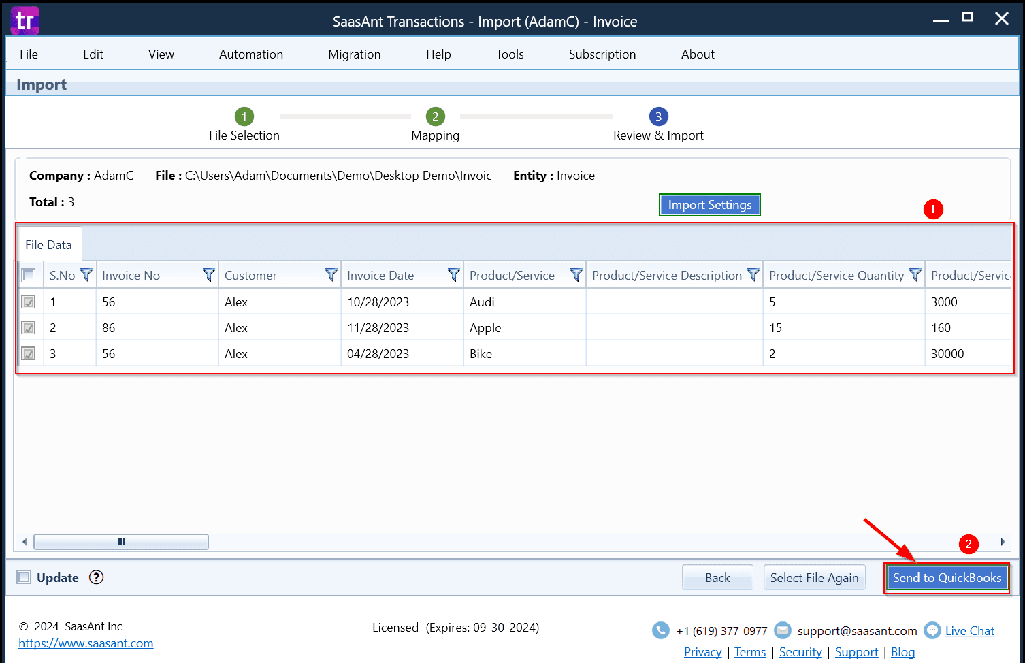Click the 10/28/2023 invoice date cell
Screen dimensions: 1025x663
[x=402, y=302]
